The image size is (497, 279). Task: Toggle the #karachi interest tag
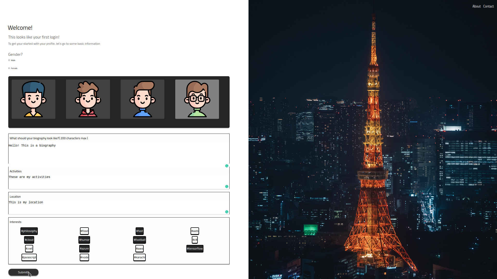tap(140, 258)
